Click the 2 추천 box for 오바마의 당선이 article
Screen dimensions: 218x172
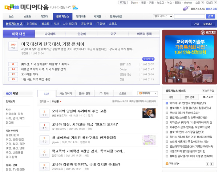coord(44,113)
